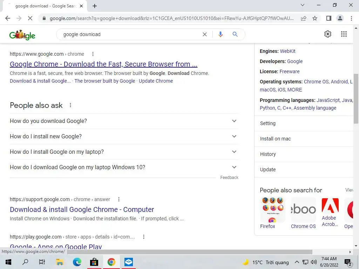Image resolution: width=359 pixels, height=269 pixels.
Task: Click the Freeware license link
Action: (x=289, y=71)
